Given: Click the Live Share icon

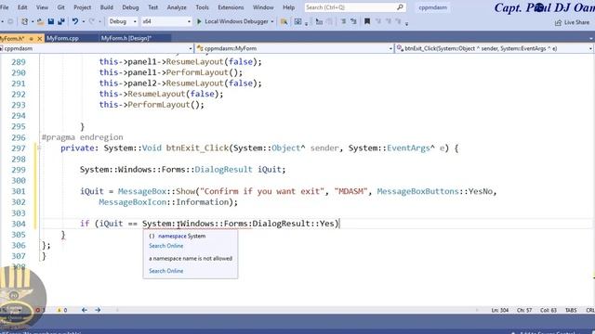Looking at the screenshot, I should [x=558, y=22].
